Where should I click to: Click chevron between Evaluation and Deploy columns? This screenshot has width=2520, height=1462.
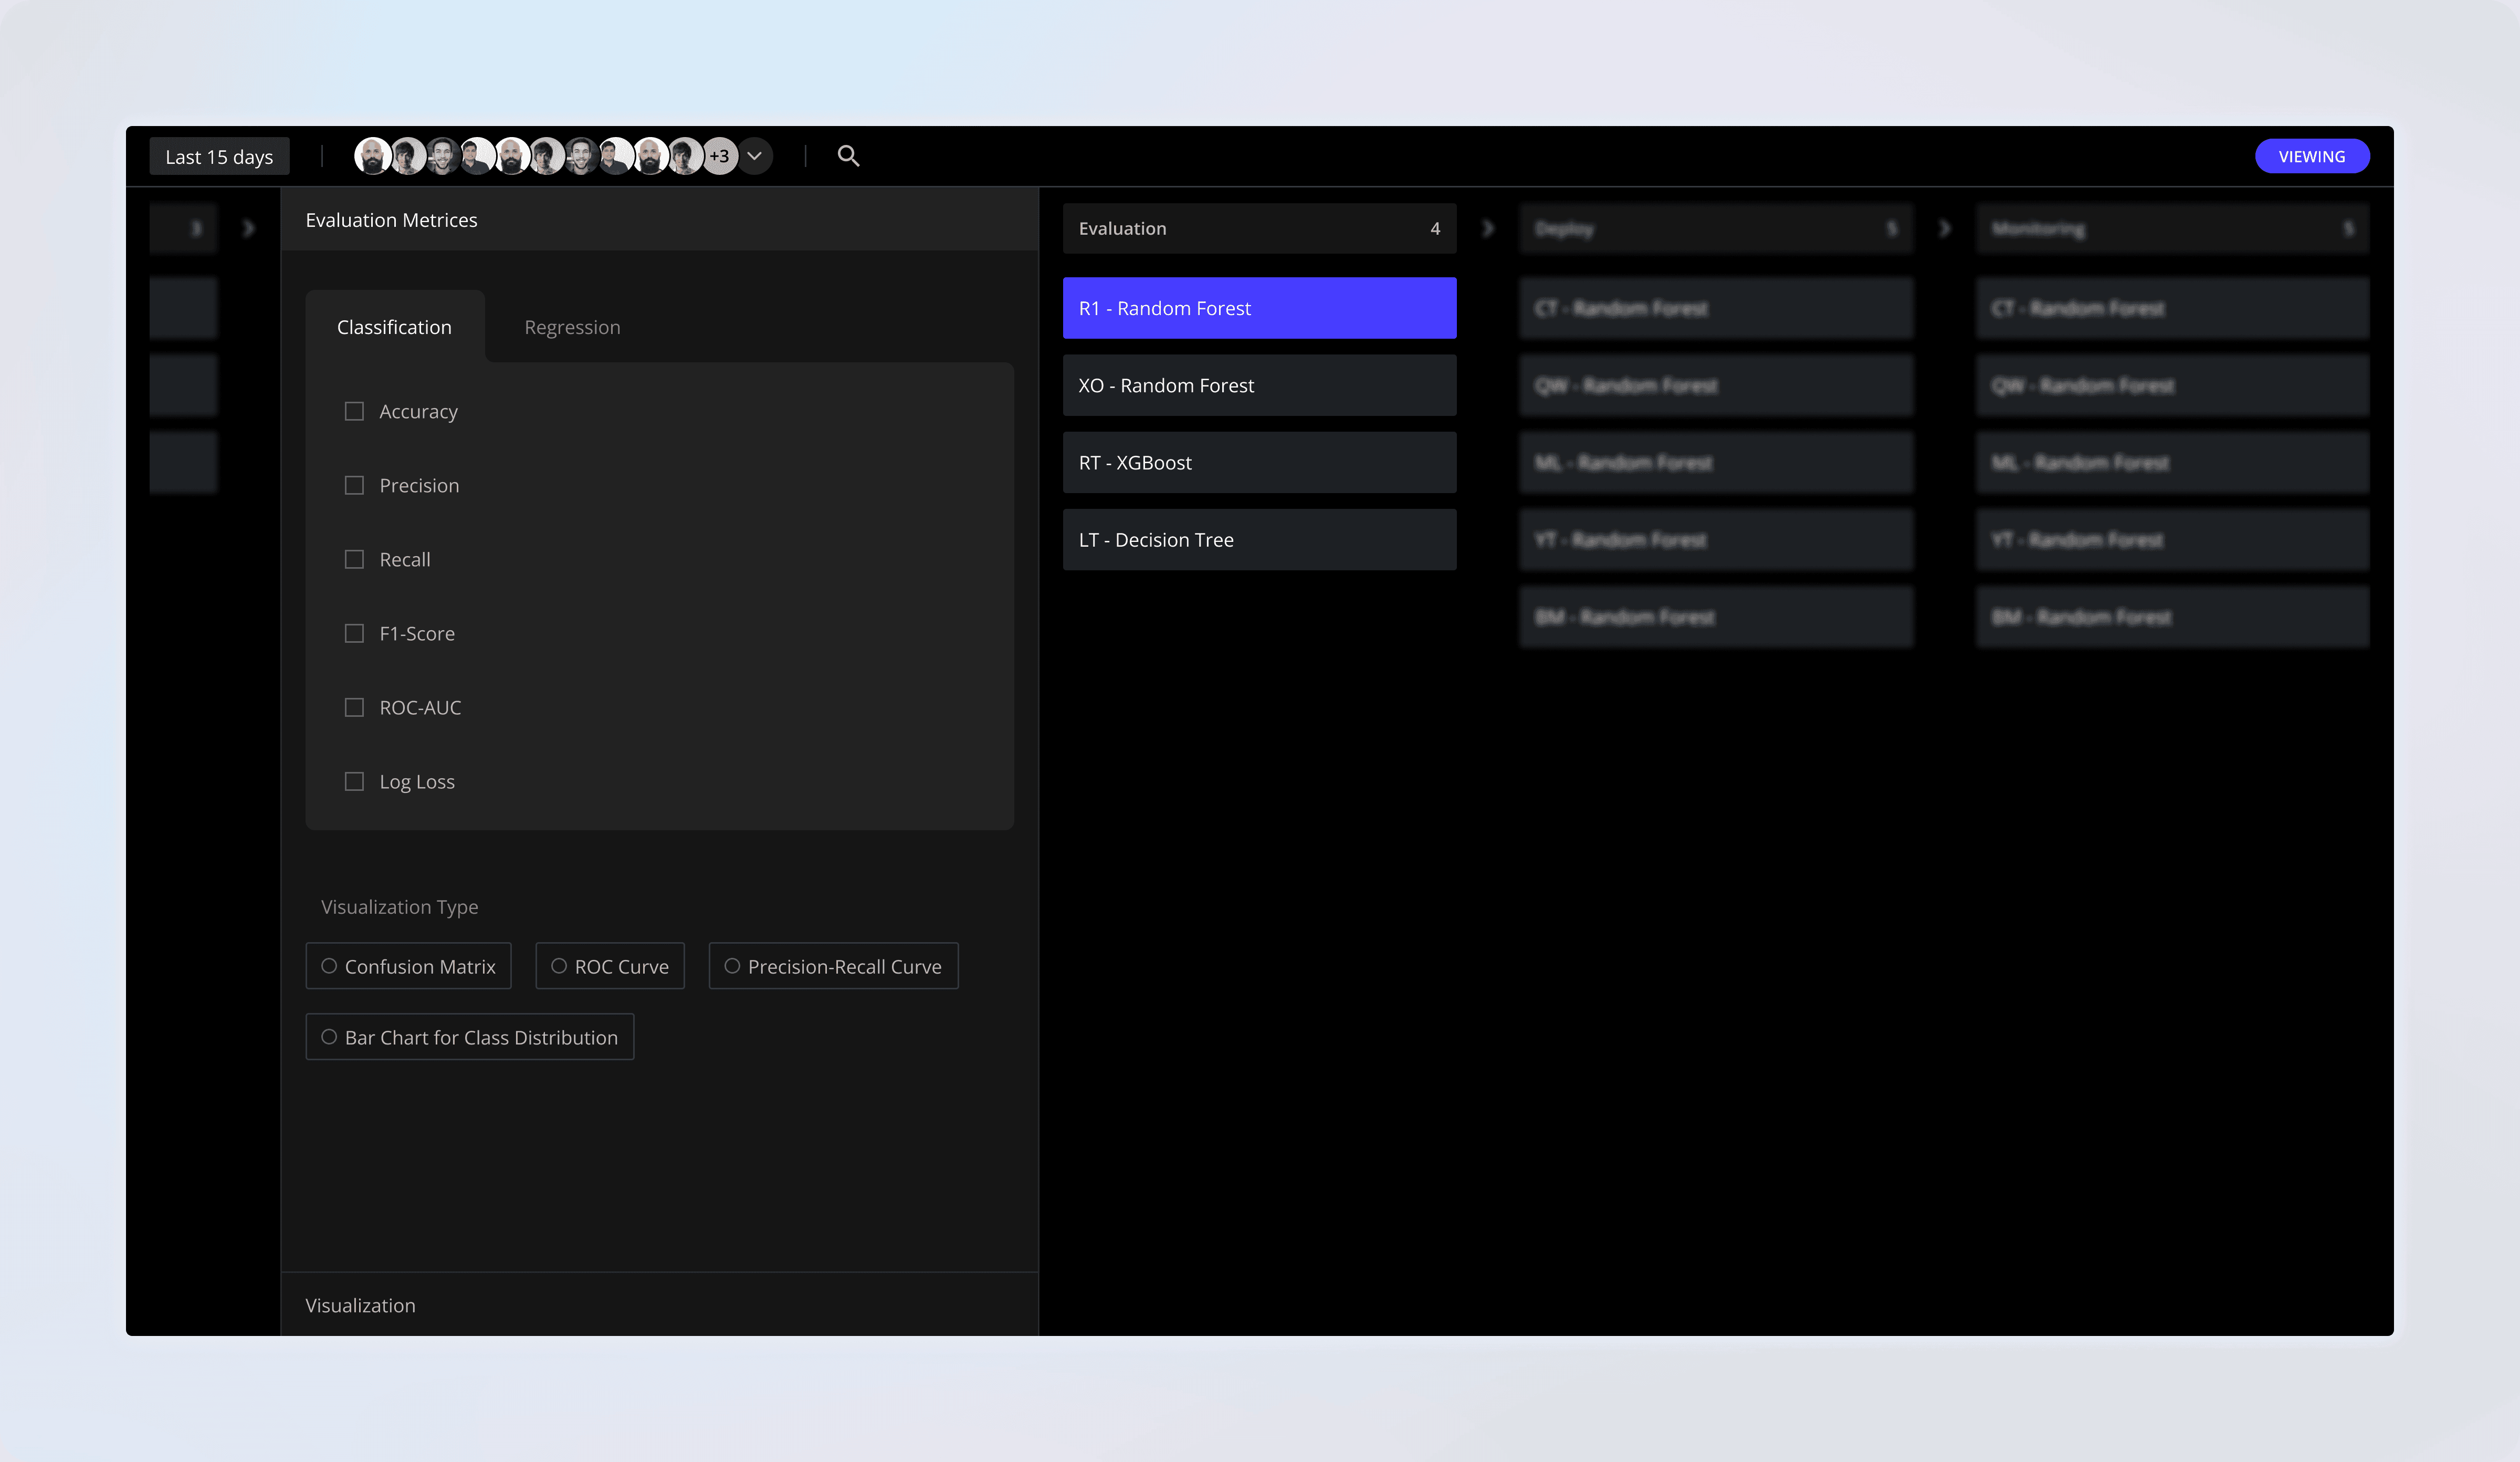coord(1488,229)
